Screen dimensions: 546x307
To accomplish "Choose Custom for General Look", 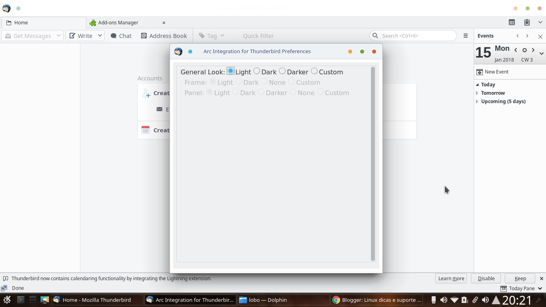I will pos(314,71).
